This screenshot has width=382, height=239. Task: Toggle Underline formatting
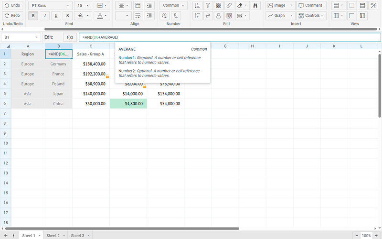coord(56,16)
